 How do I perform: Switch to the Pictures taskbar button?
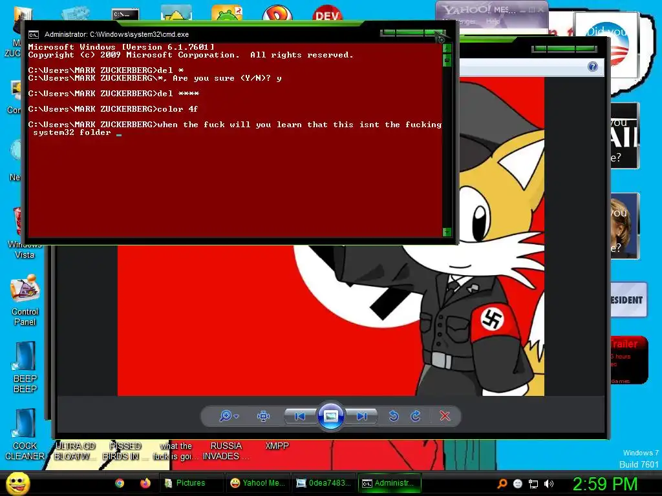click(x=191, y=483)
